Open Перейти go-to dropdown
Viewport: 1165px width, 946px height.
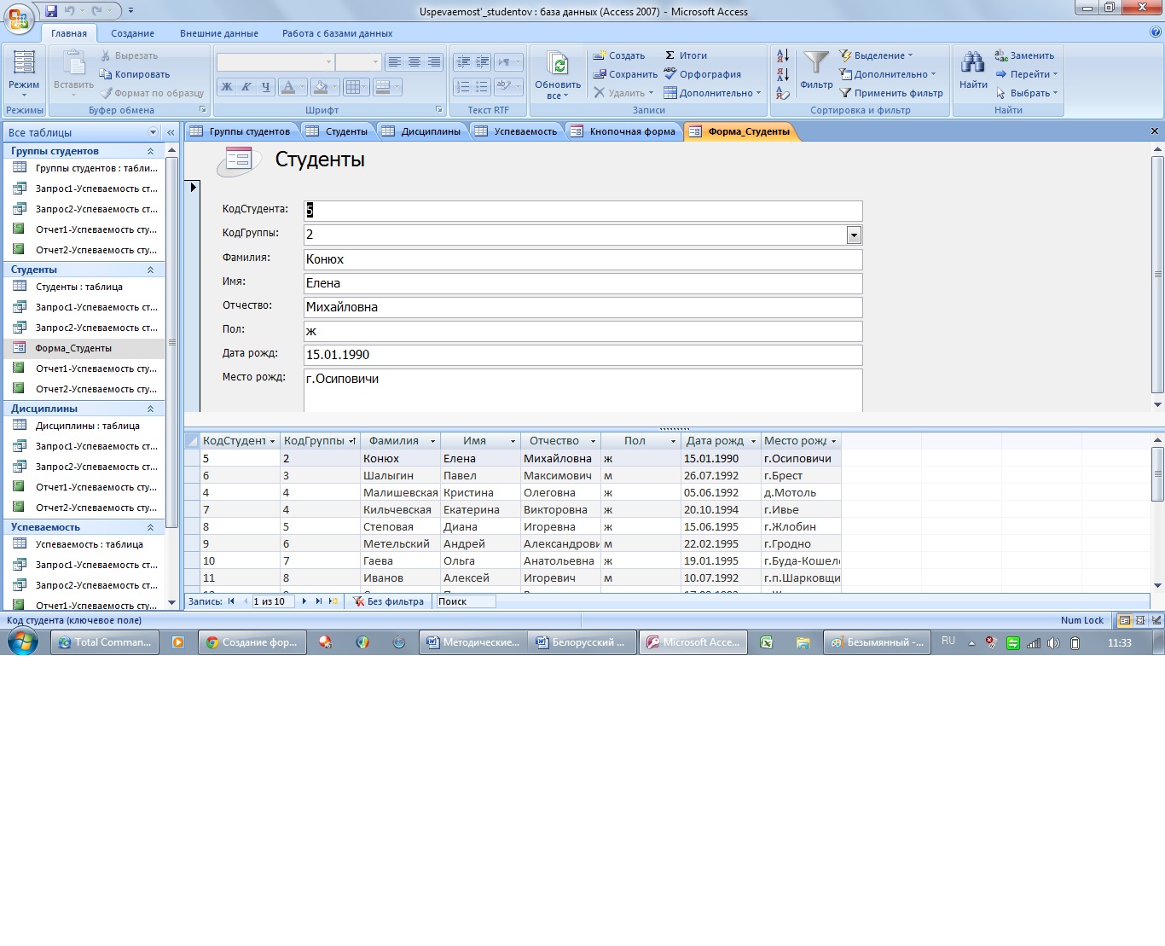click(x=1026, y=74)
